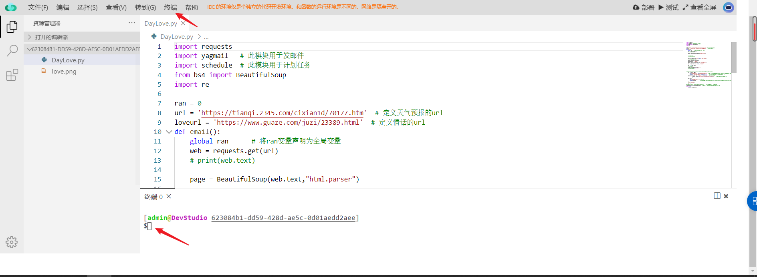Click the 'page = BeautifulSoup' code line
This screenshot has height=277, width=757.
pyautogui.click(x=275, y=179)
